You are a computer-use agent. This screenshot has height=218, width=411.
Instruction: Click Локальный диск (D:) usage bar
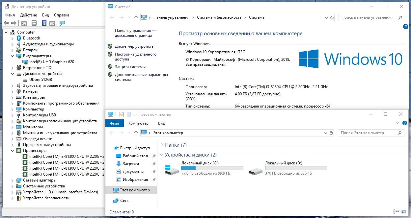click(x=296, y=168)
